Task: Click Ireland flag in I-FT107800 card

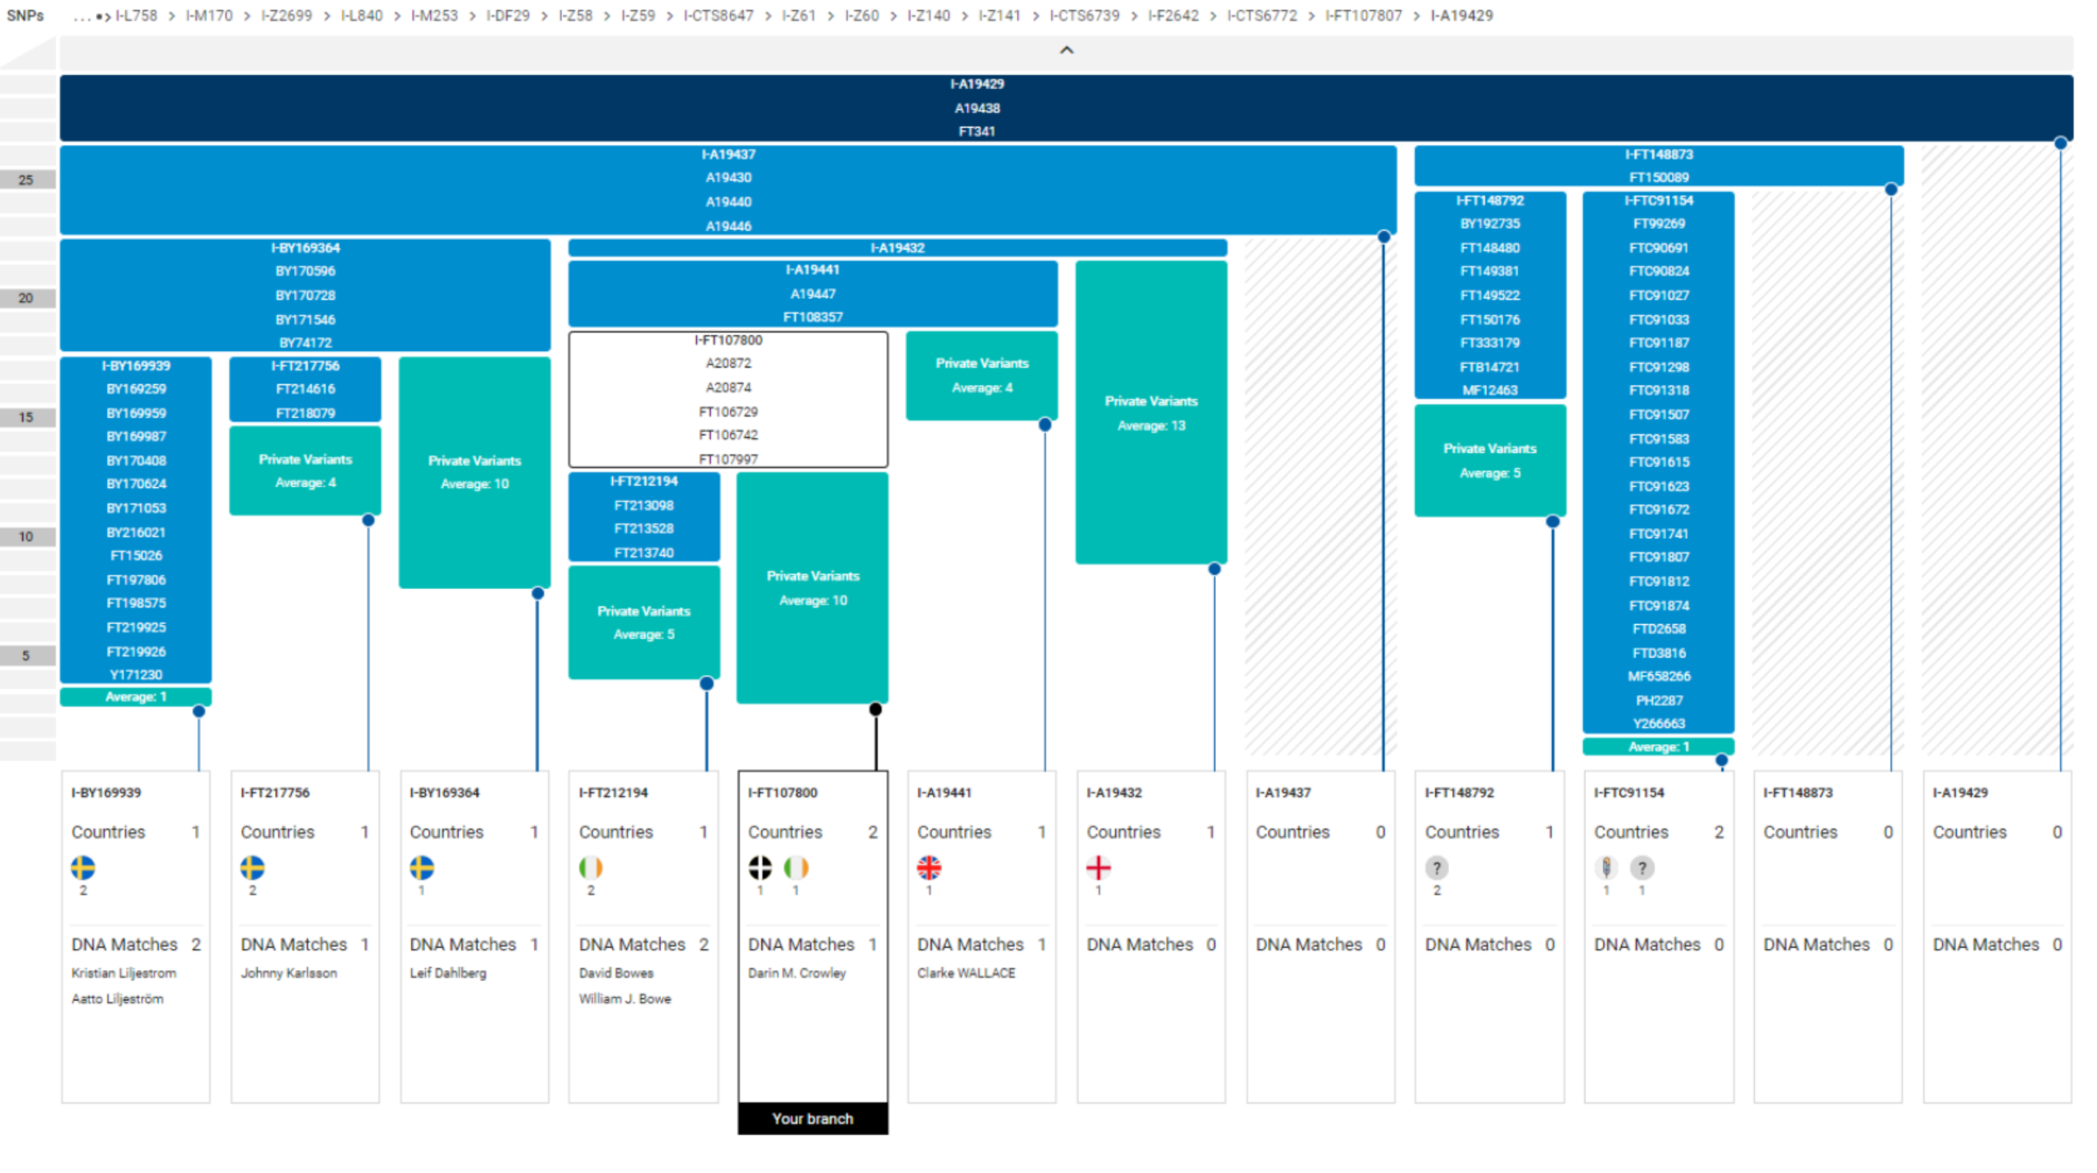Action: [x=795, y=867]
